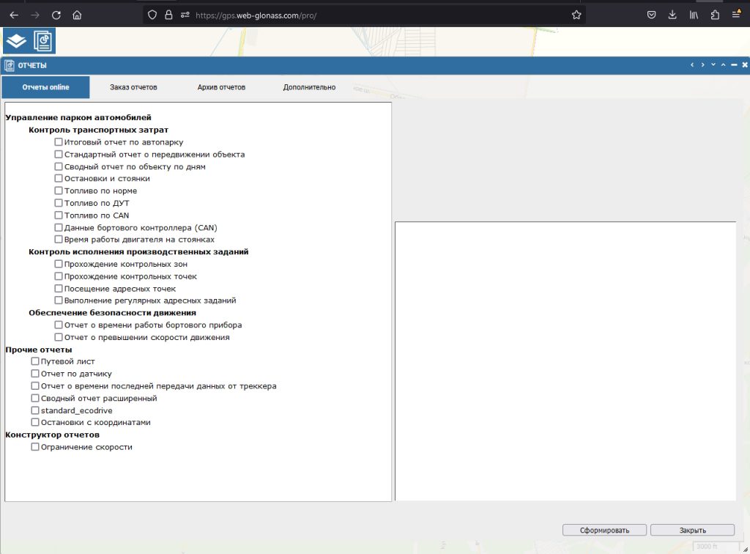
Task: Open tracking protection shield icon
Action: click(152, 15)
